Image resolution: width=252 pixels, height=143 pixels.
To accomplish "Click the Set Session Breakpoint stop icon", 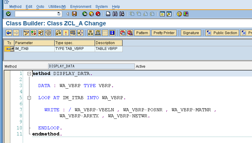I will click(x=122, y=33).
